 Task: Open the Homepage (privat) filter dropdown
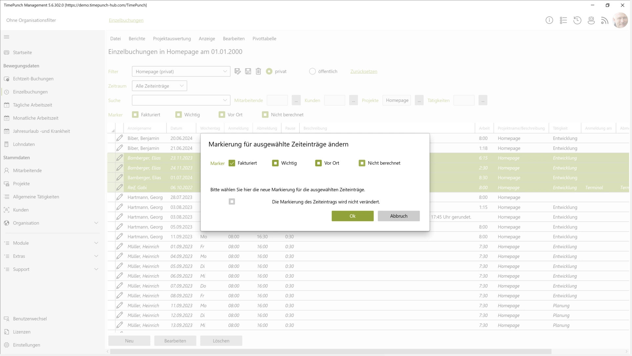pos(181,71)
